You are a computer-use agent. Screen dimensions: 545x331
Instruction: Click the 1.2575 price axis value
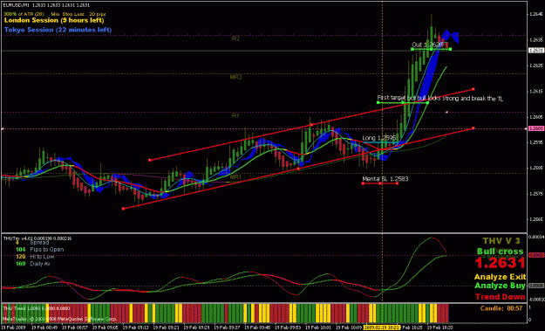(536, 194)
